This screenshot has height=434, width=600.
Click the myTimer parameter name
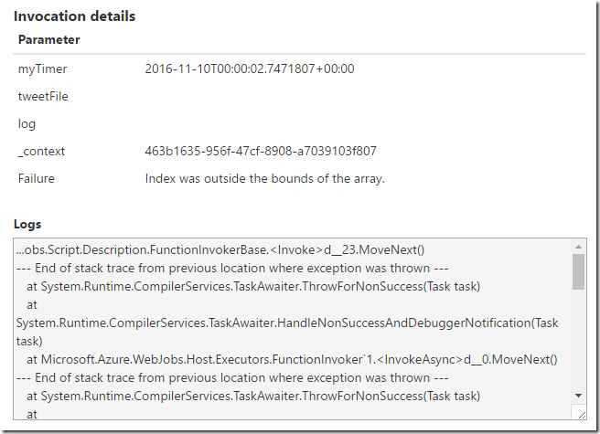point(42,69)
